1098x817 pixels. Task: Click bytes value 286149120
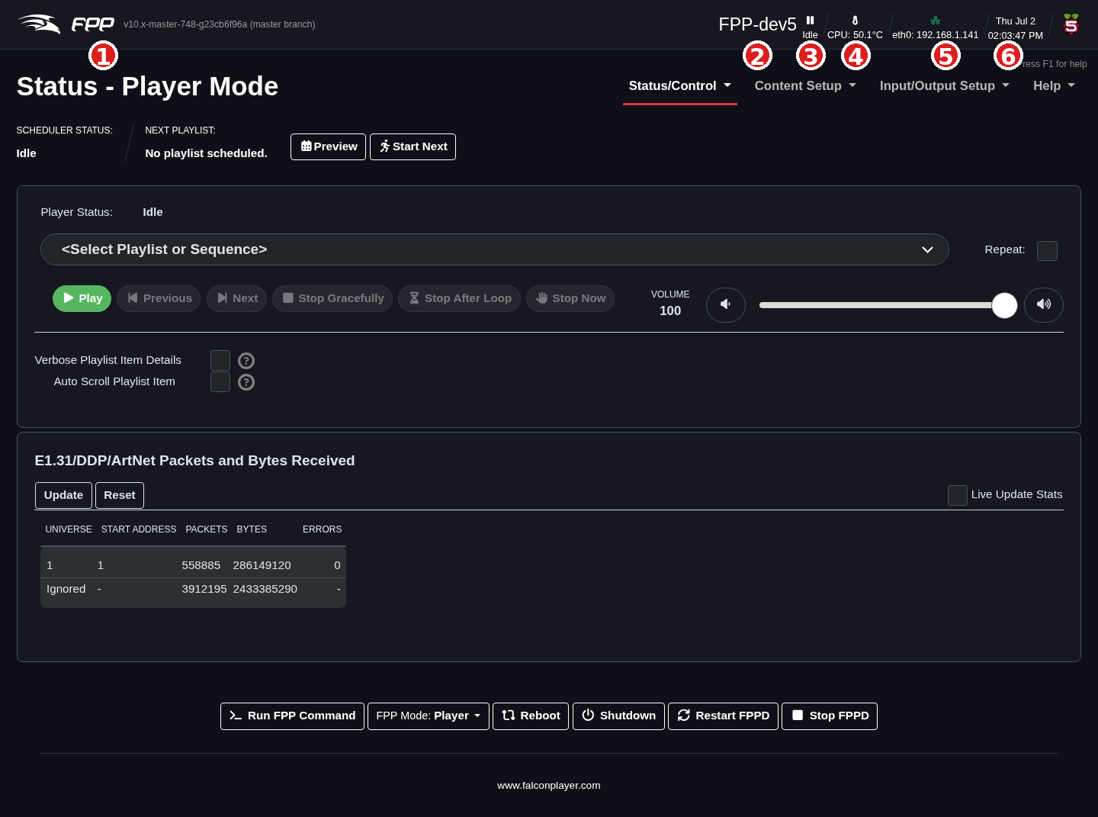pyautogui.click(x=262, y=565)
